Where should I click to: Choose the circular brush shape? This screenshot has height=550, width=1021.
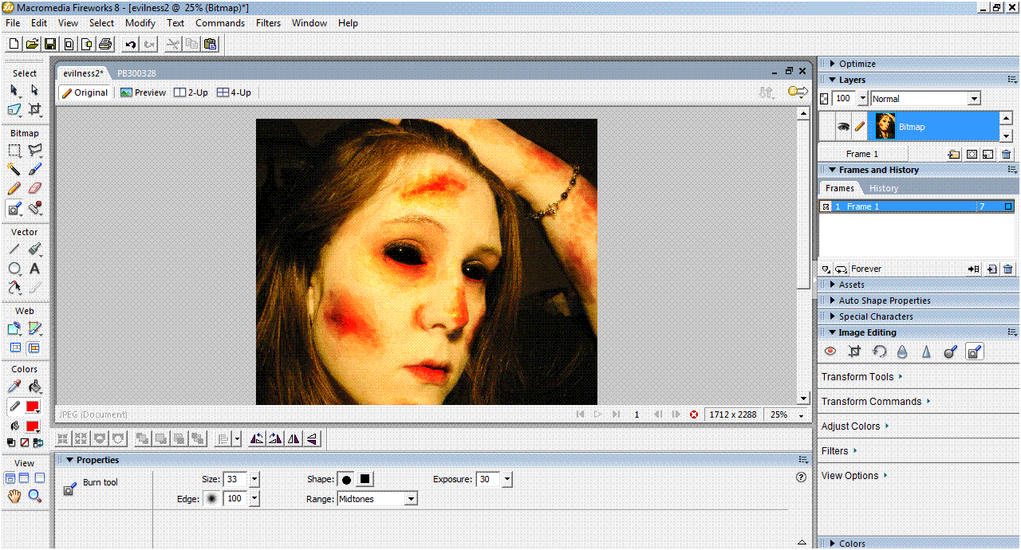tap(346, 480)
